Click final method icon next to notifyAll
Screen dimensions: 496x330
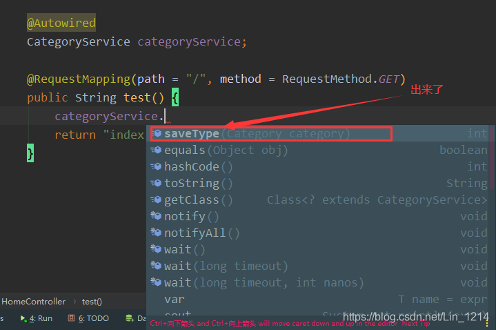(x=157, y=232)
